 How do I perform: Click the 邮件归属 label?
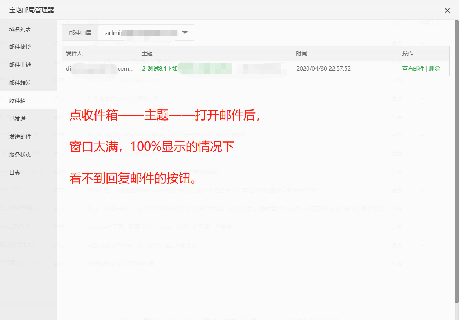(80, 33)
